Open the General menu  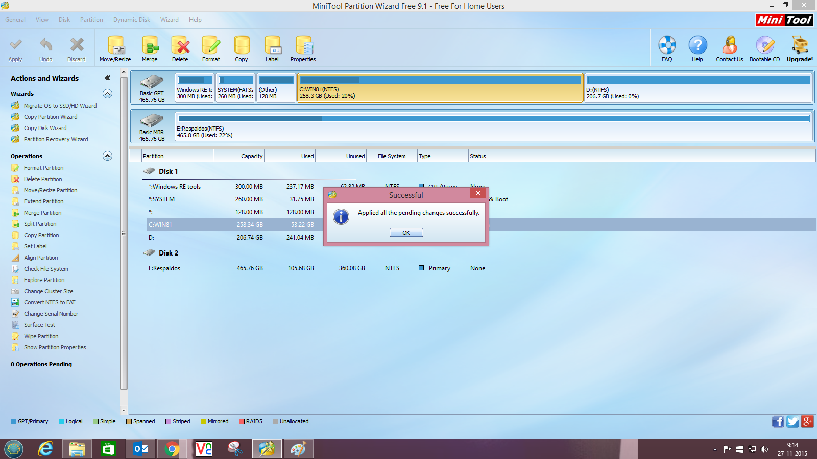[x=15, y=20]
